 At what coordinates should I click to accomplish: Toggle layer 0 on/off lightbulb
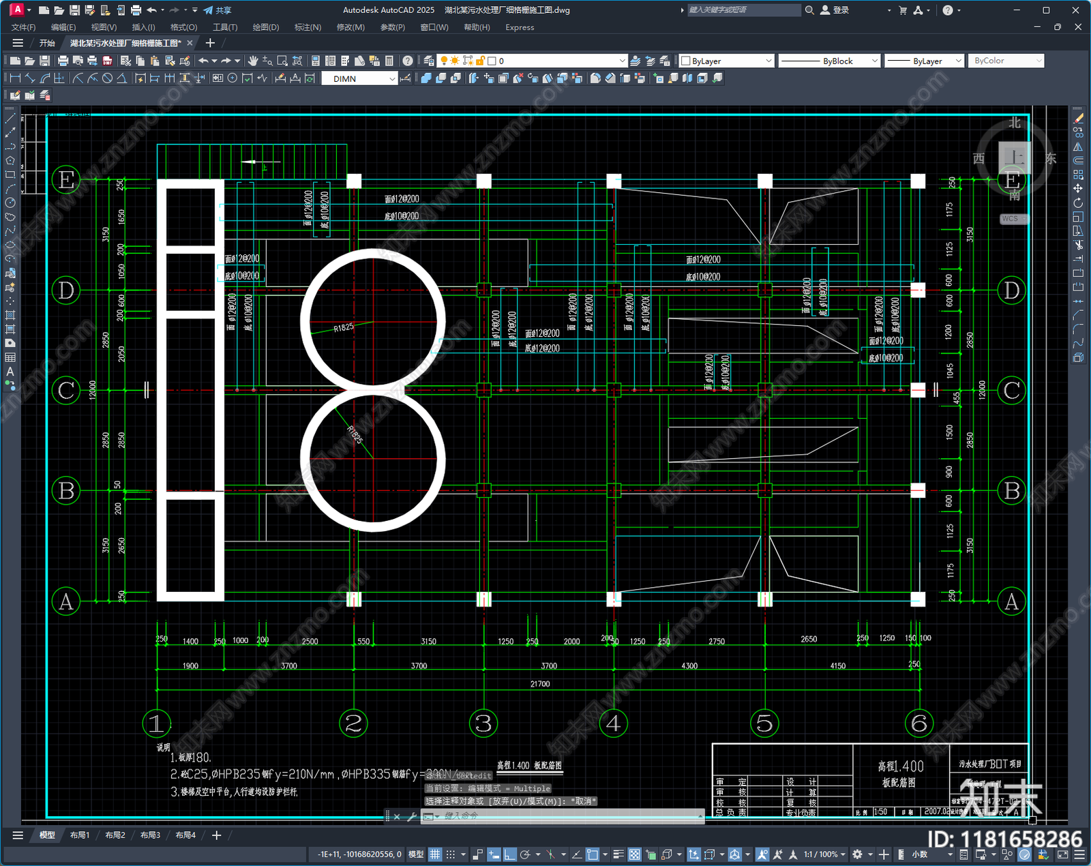pos(444,61)
